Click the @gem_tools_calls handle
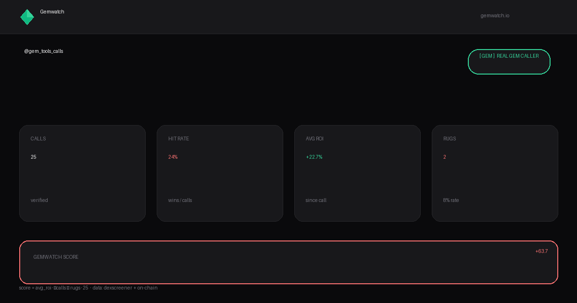 tap(44, 51)
